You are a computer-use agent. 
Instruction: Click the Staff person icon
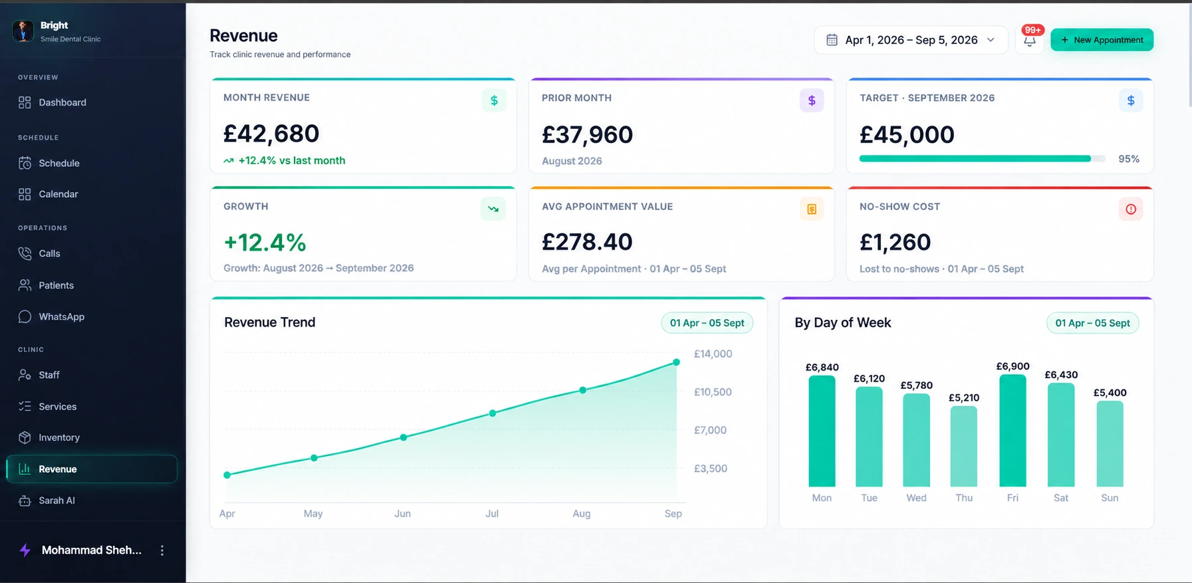(25, 375)
